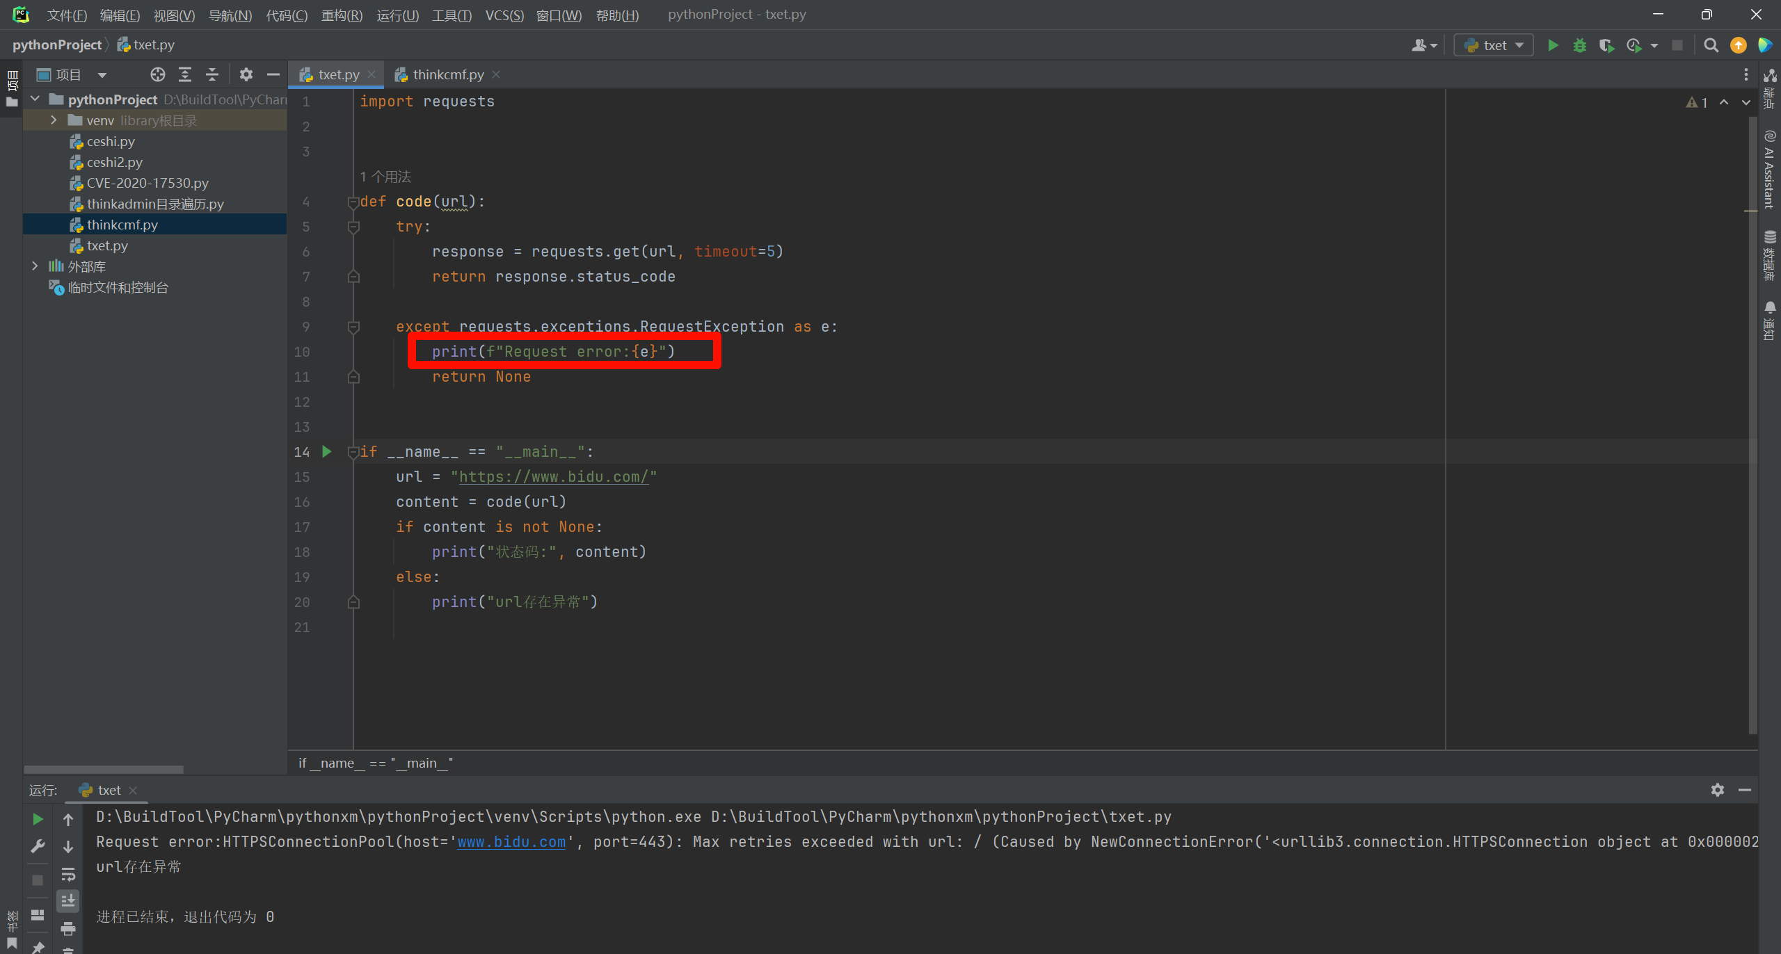Open 运行(U) menu

pyautogui.click(x=397, y=15)
